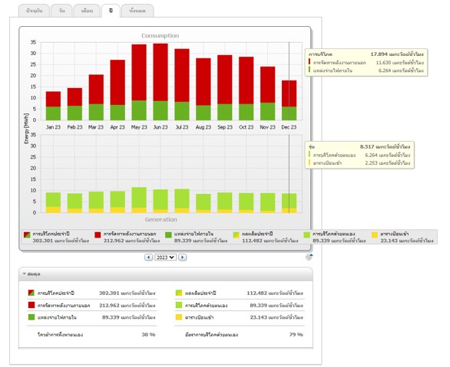Switch to the วัน (day) tab
Image resolution: width=450 pixels, height=367 pixels.
pos(61,11)
